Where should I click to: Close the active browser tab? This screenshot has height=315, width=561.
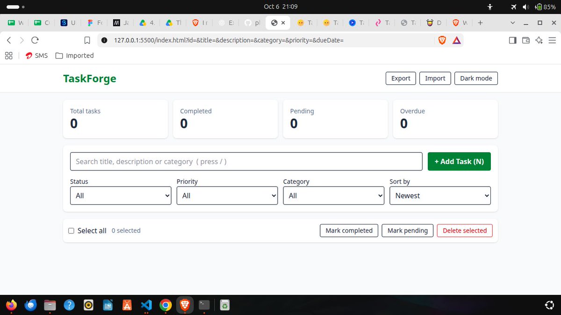pos(283,22)
